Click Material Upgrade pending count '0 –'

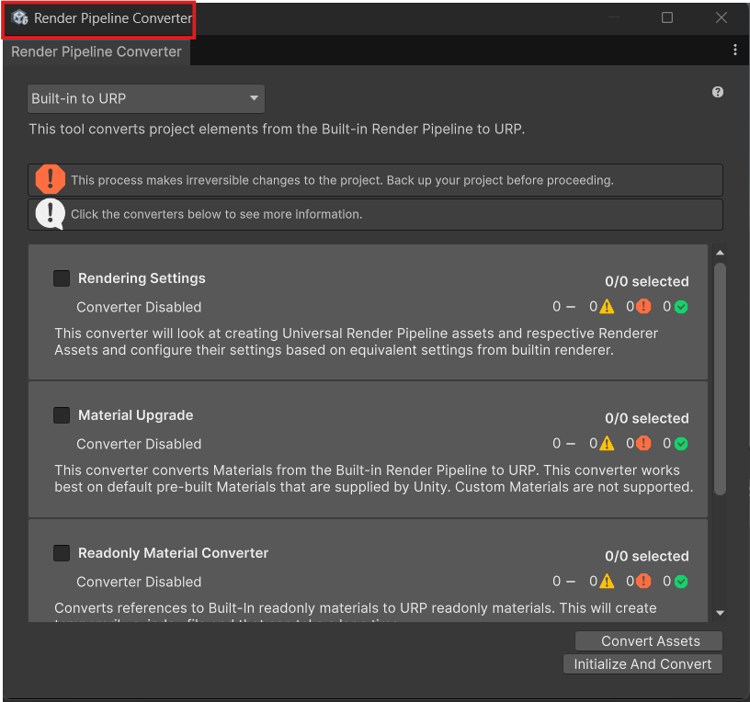click(x=564, y=444)
